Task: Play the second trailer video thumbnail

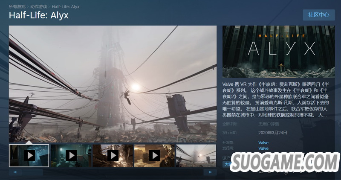Action: coord(71,156)
